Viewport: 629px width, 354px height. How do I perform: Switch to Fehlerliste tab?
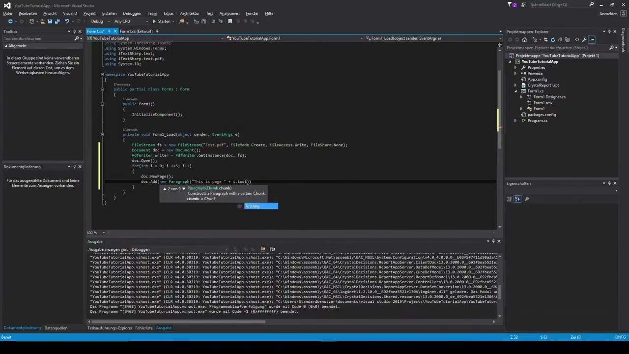[x=144, y=328]
